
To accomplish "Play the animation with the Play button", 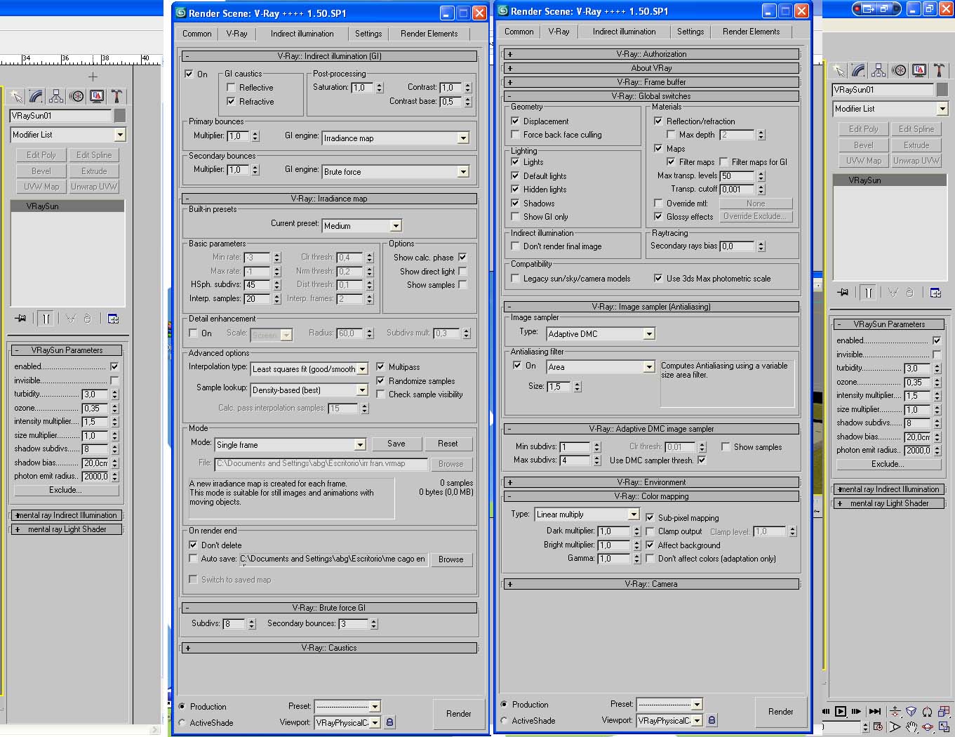I will (x=840, y=711).
